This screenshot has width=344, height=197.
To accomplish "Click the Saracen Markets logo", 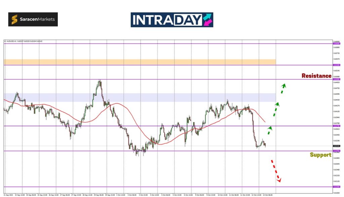I will tap(33, 19).
